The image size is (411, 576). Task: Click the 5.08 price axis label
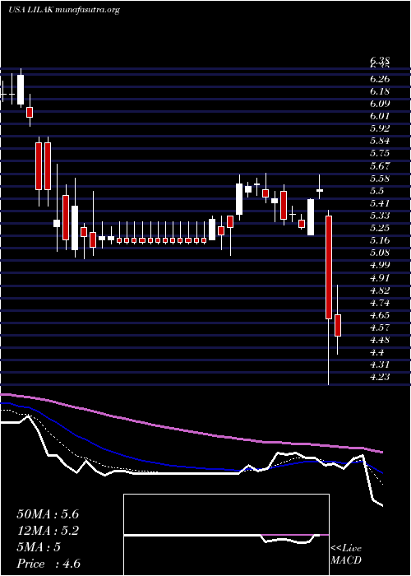click(380, 253)
